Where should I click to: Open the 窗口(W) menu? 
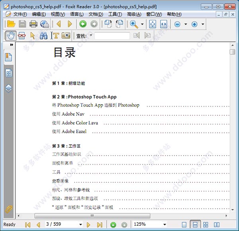pyautogui.click(x=154, y=14)
